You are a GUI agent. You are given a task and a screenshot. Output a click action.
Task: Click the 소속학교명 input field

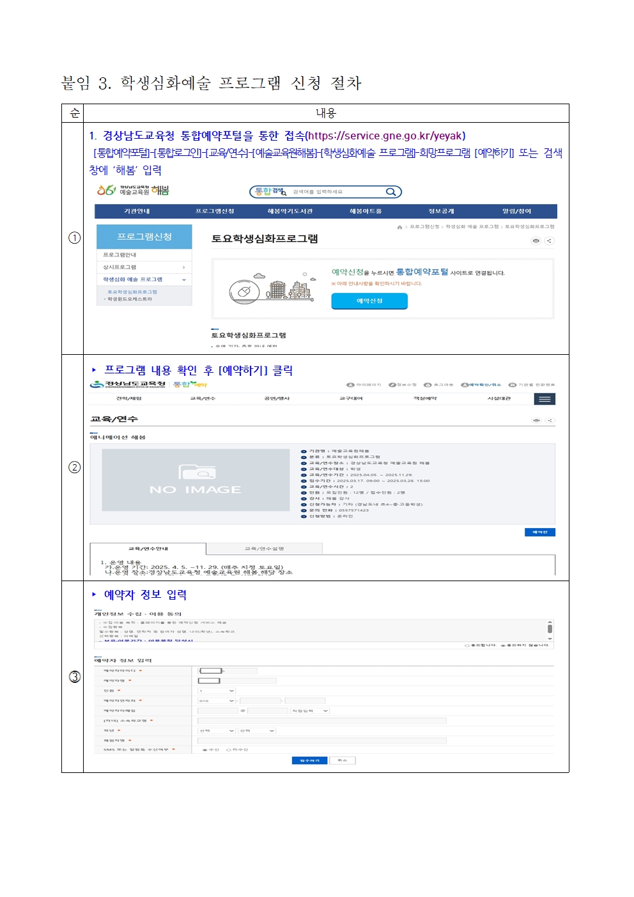322,721
